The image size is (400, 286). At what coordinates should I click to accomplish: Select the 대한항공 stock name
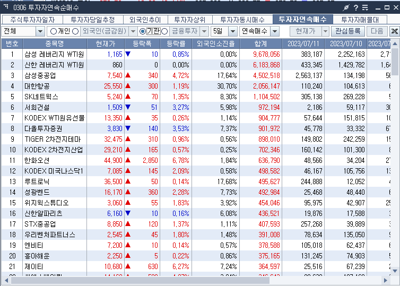pos(37,86)
